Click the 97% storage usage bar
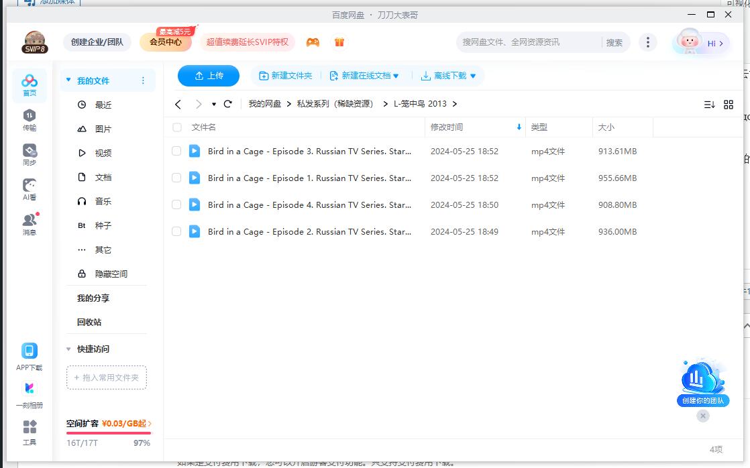 click(x=109, y=432)
